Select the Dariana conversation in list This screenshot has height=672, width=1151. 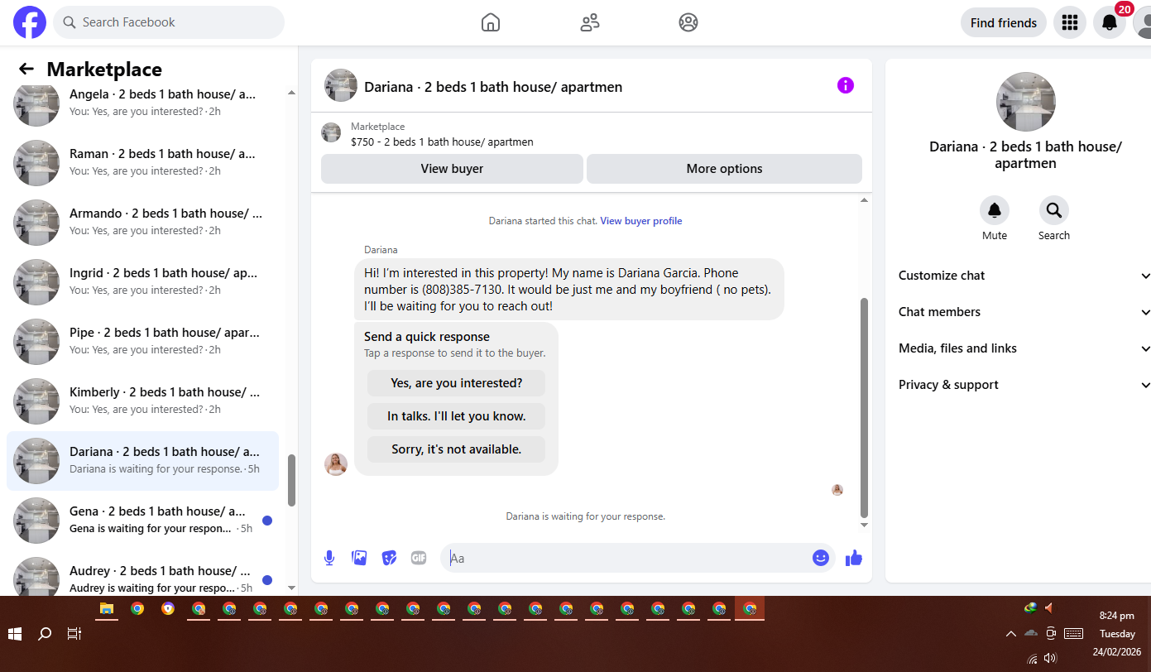point(142,461)
